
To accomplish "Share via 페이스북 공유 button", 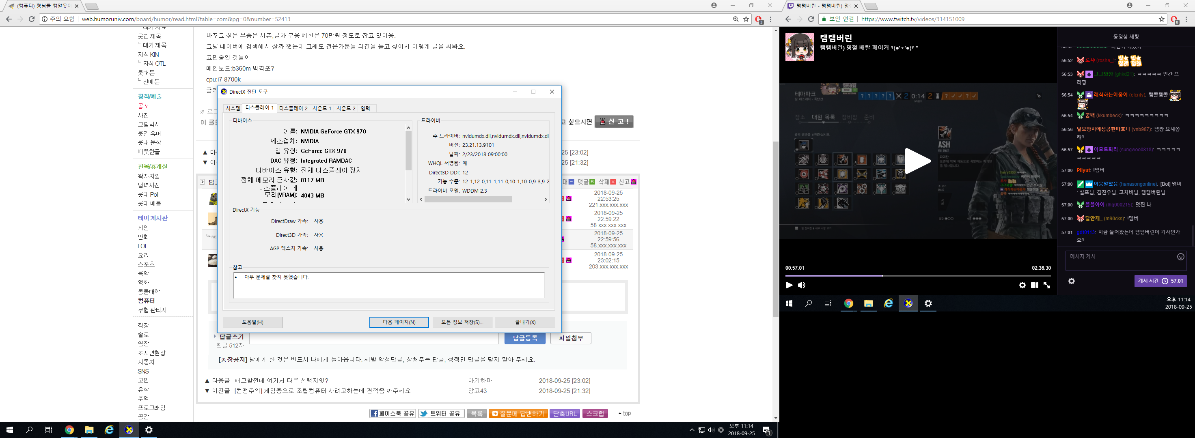I will tap(393, 413).
